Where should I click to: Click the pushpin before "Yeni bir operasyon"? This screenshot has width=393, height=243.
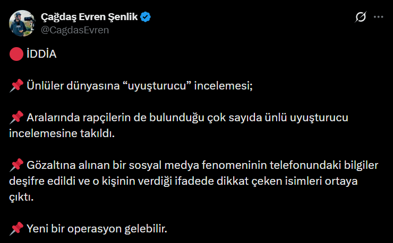point(16,229)
